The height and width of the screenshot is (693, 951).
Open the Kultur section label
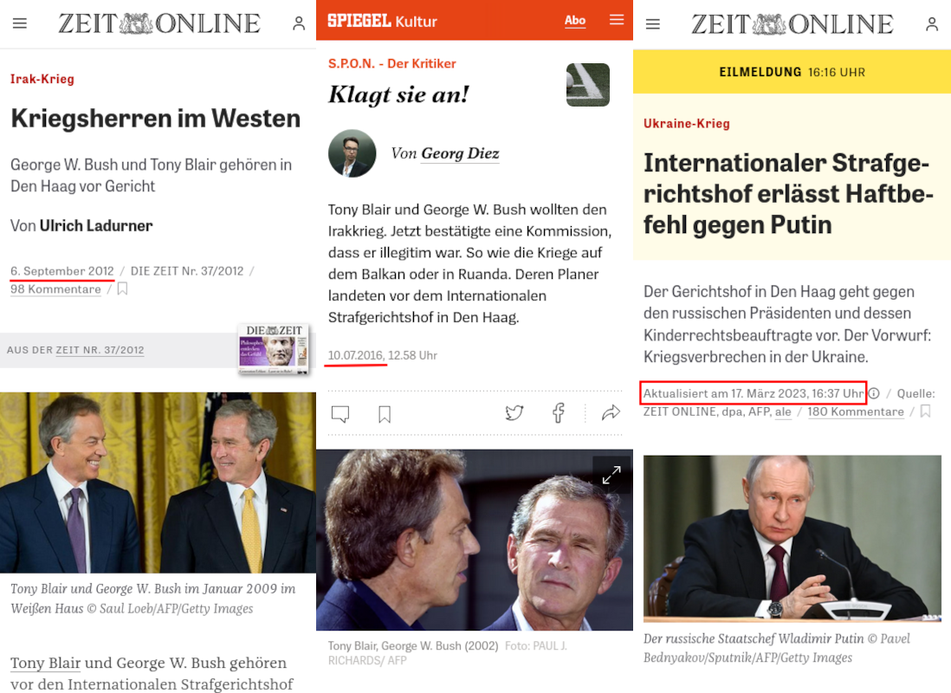click(x=416, y=22)
